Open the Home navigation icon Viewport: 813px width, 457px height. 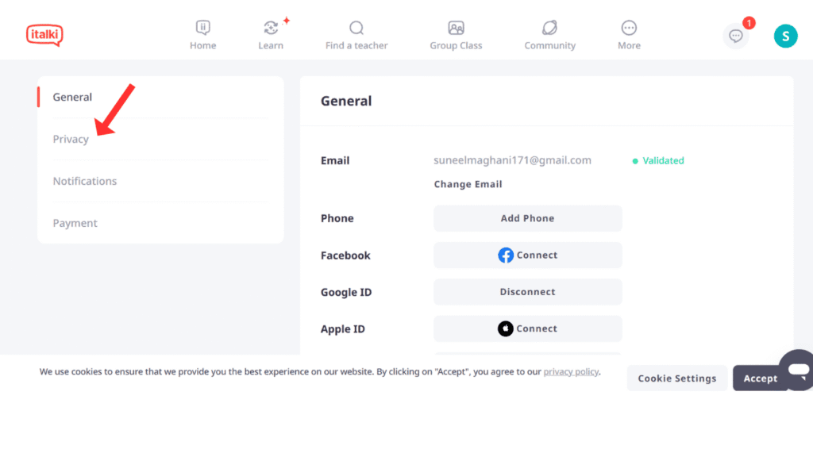tap(203, 29)
